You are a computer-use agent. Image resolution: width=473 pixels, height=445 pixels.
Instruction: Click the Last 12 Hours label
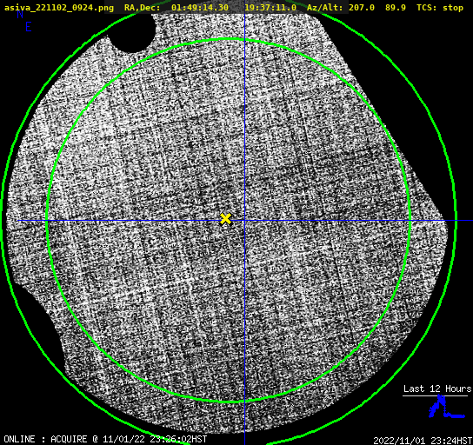pyautogui.click(x=437, y=389)
